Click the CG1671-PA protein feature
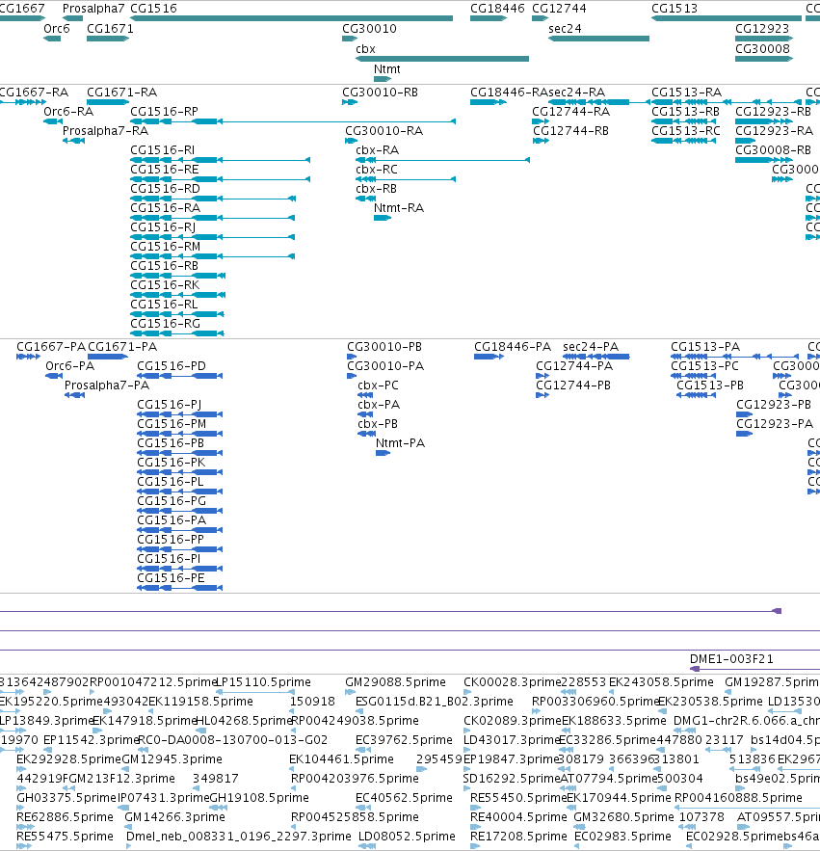Viewport: 820px width, 851px height. point(108,357)
